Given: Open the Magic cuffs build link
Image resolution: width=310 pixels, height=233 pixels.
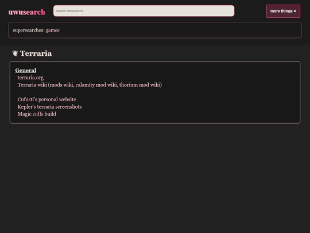Looking at the screenshot, I should point(37,114).
